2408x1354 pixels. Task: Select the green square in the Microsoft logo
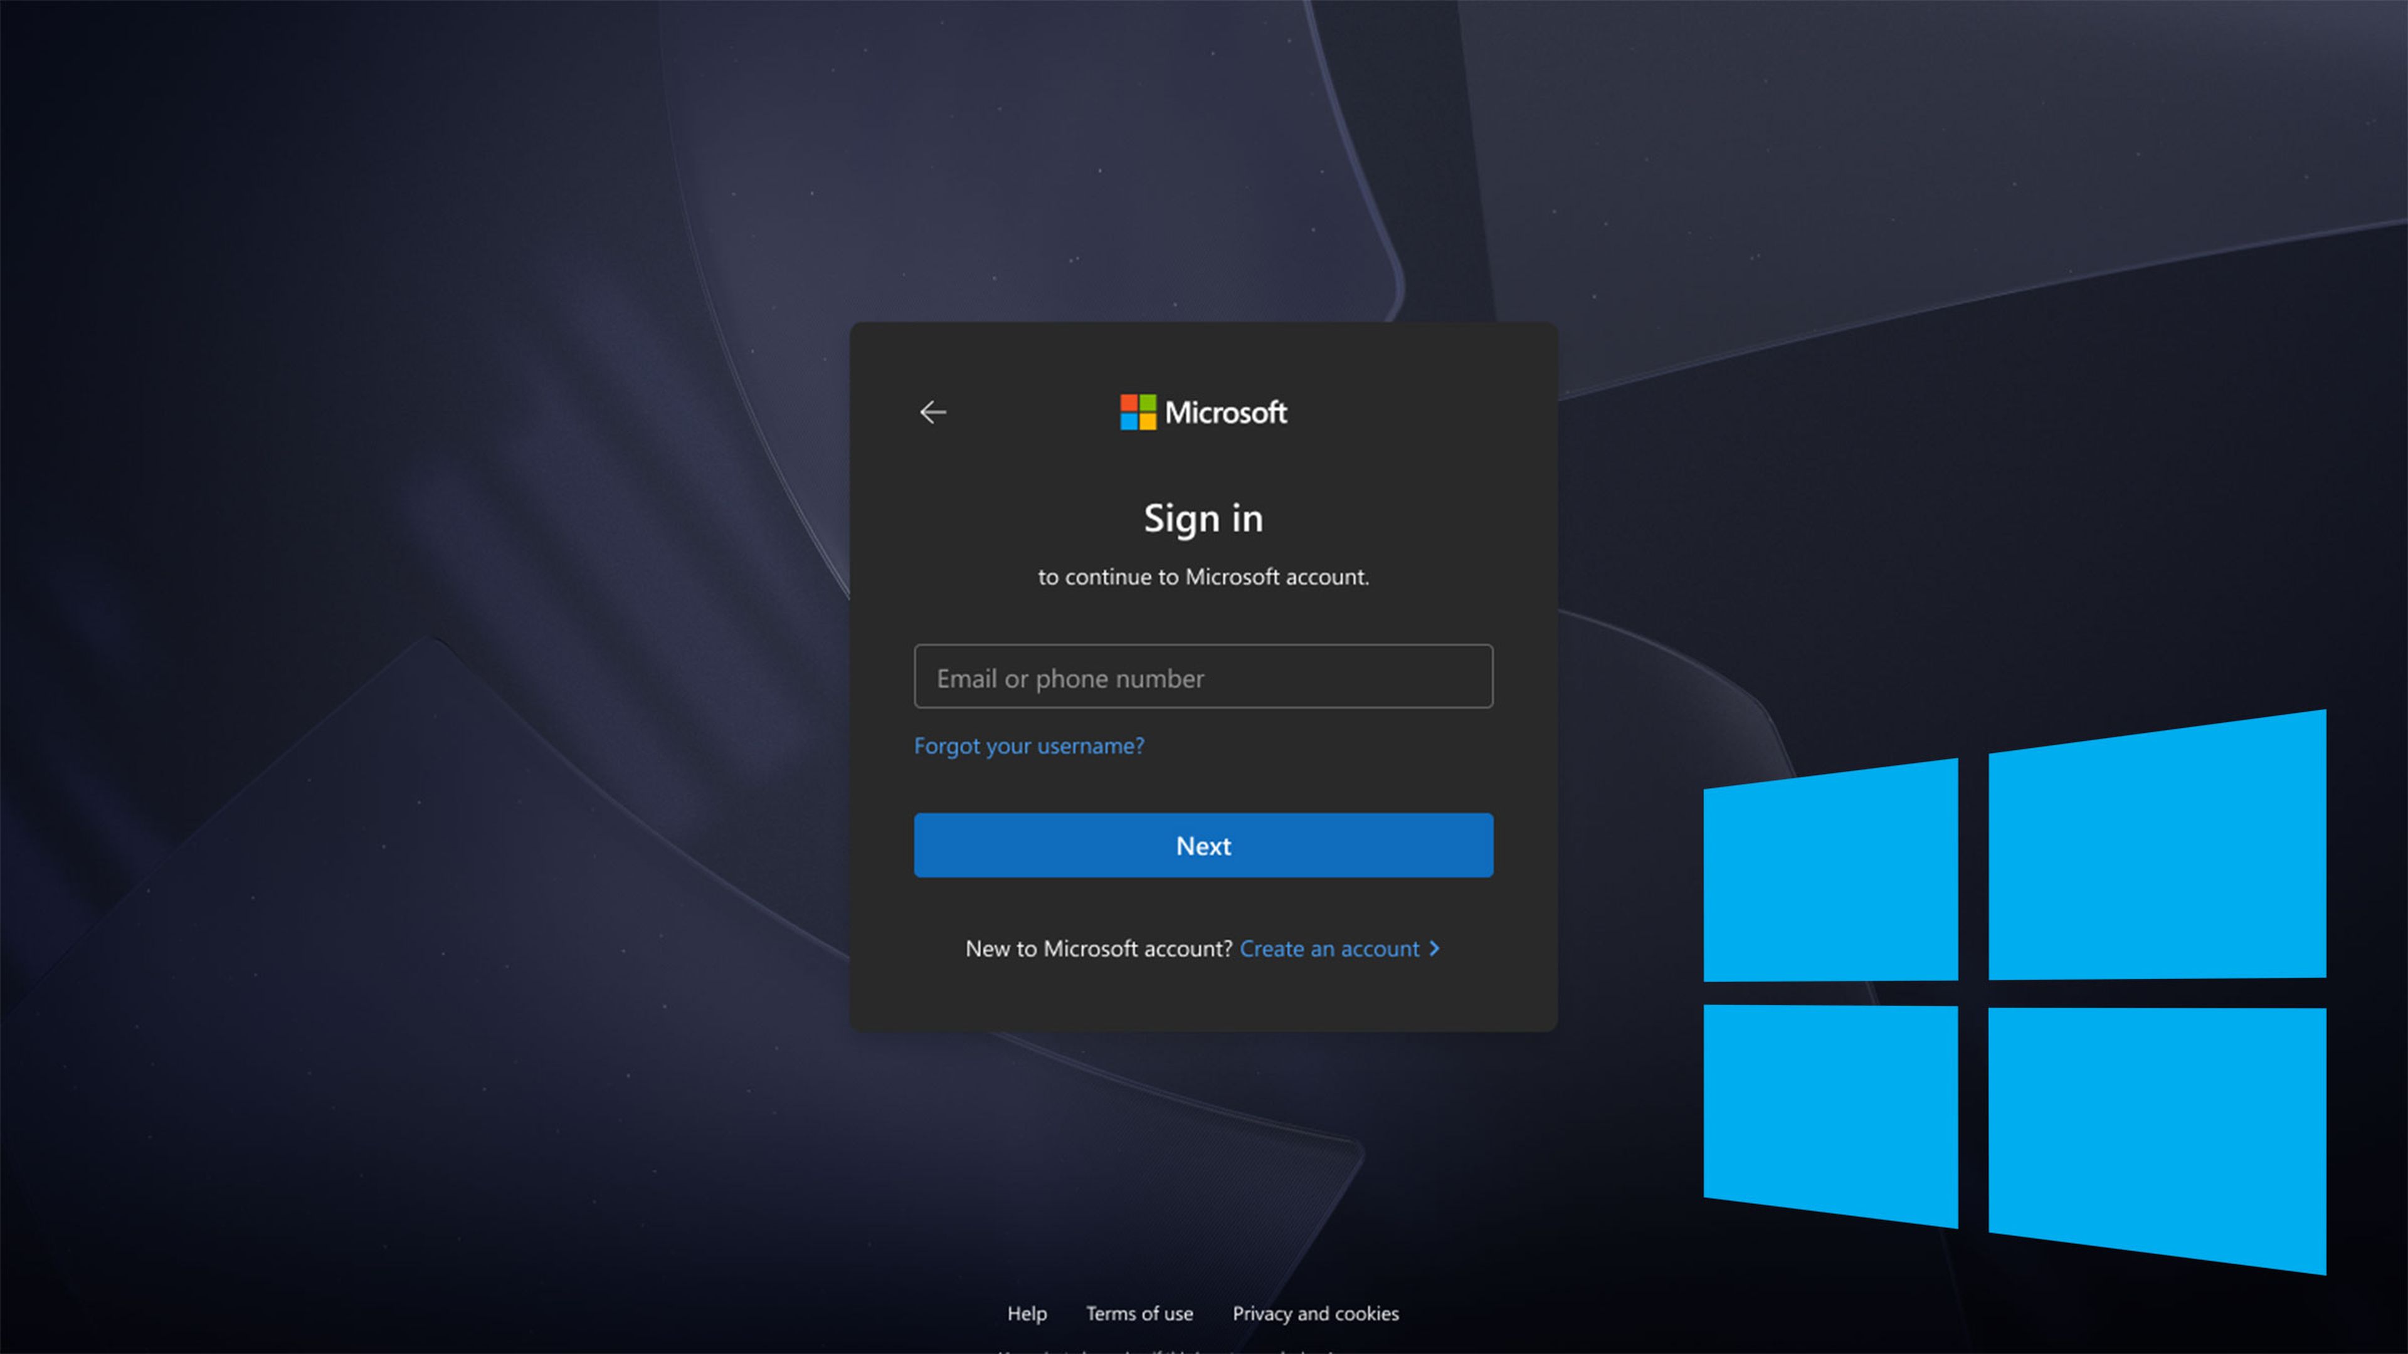(x=1148, y=402)
